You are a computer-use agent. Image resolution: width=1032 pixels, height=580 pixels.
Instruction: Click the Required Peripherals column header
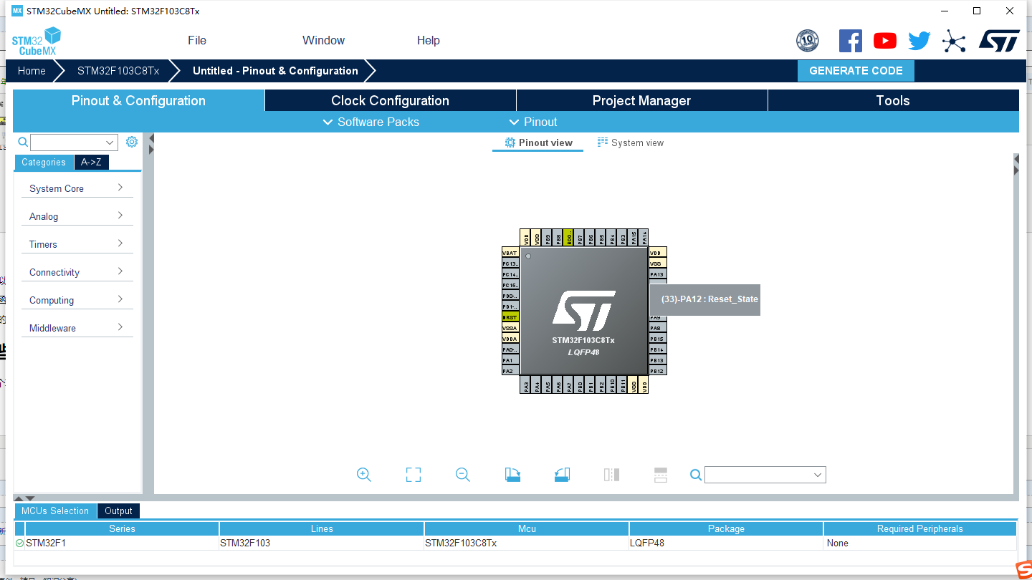coord(920,528)
